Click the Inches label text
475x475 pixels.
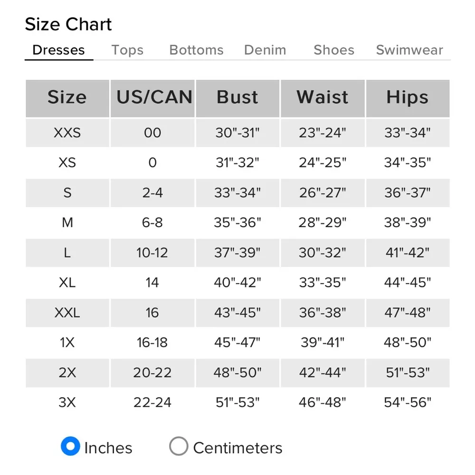point(108,448)
